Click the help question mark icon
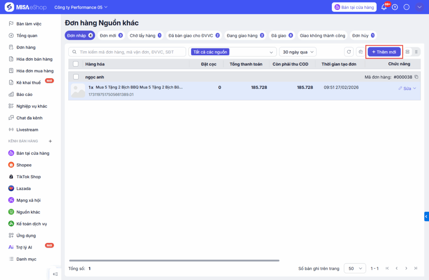Image resolution: width=429 pixels, height=280 pixels. tap(395, 7)
